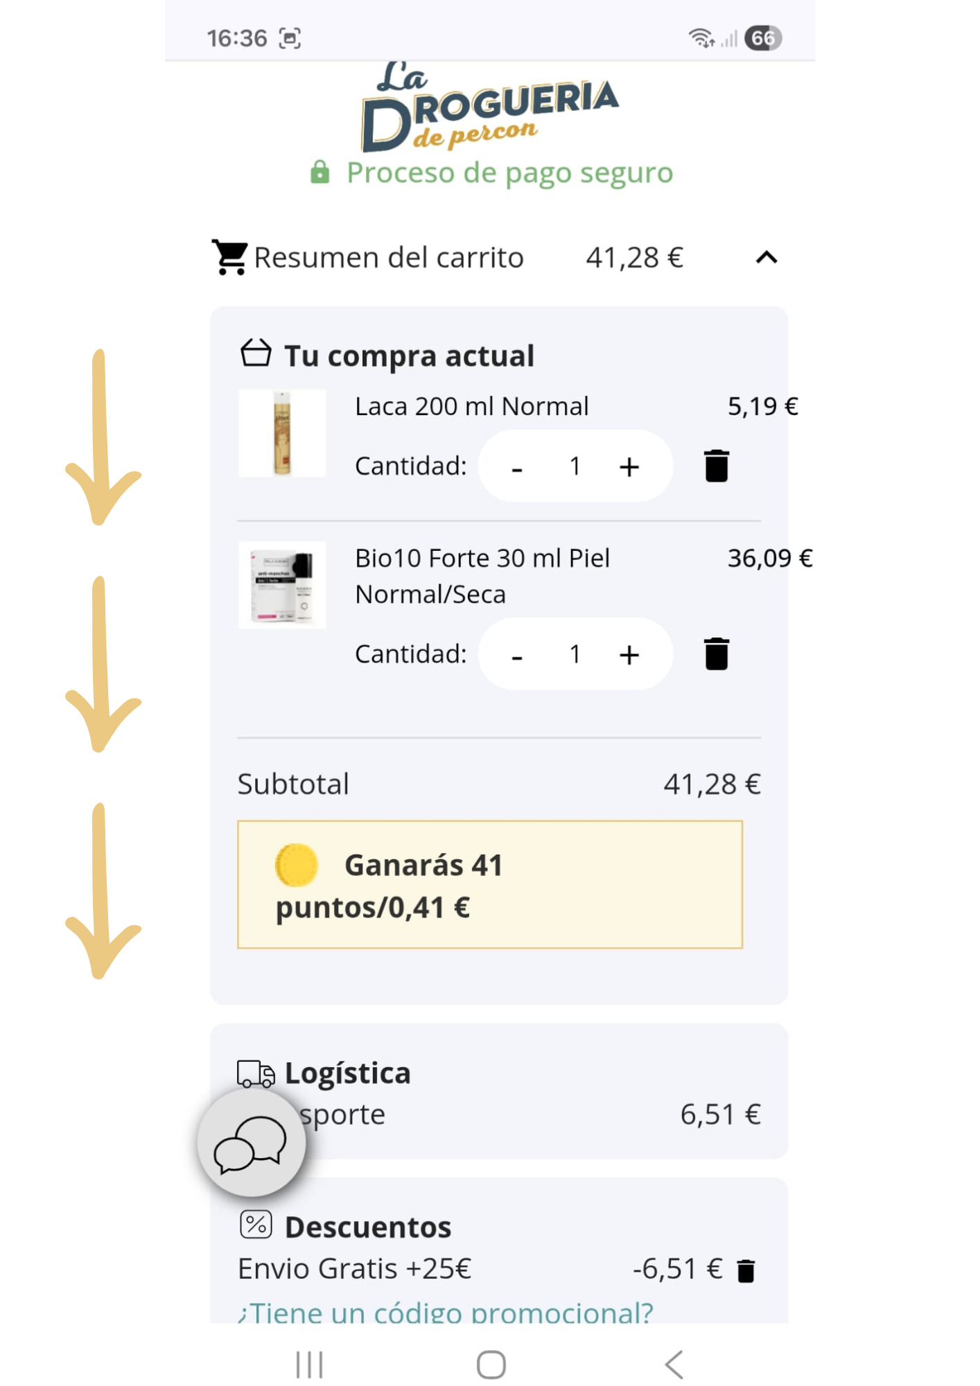Remove the Envio Gratis discount
The width and height of the screenshot is (980, 1386).
pyautogui.click(x=746, y=1271)
